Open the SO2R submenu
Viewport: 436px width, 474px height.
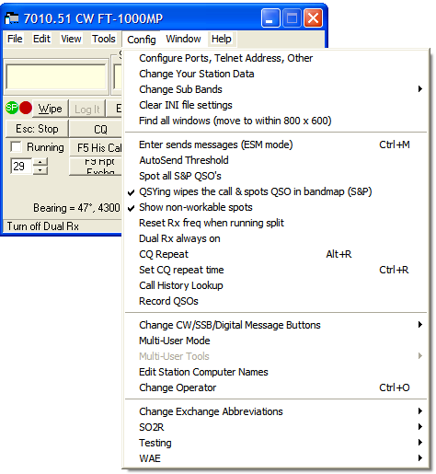pos(276,427)
